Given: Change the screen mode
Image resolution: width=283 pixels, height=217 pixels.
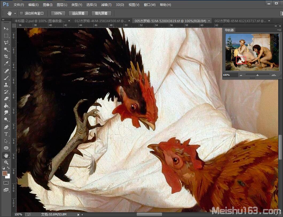Looking at the screenshot, I should pyautogui.click(x=6, y=190).
